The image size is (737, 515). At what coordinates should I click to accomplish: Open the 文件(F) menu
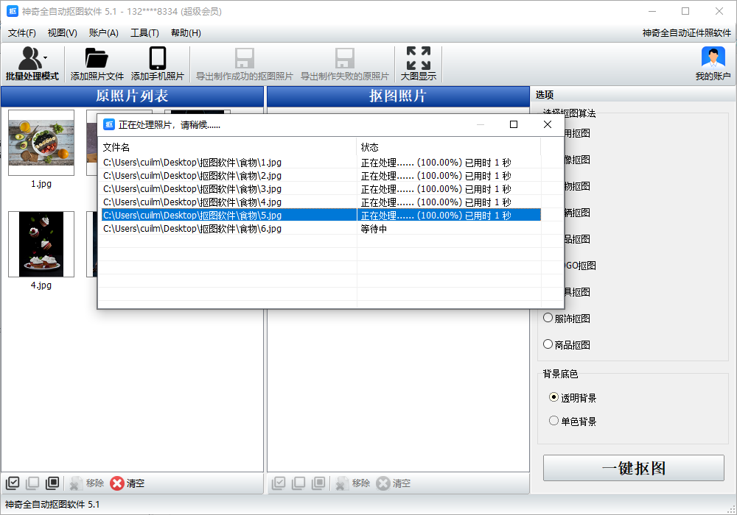(x=22, y=33)
